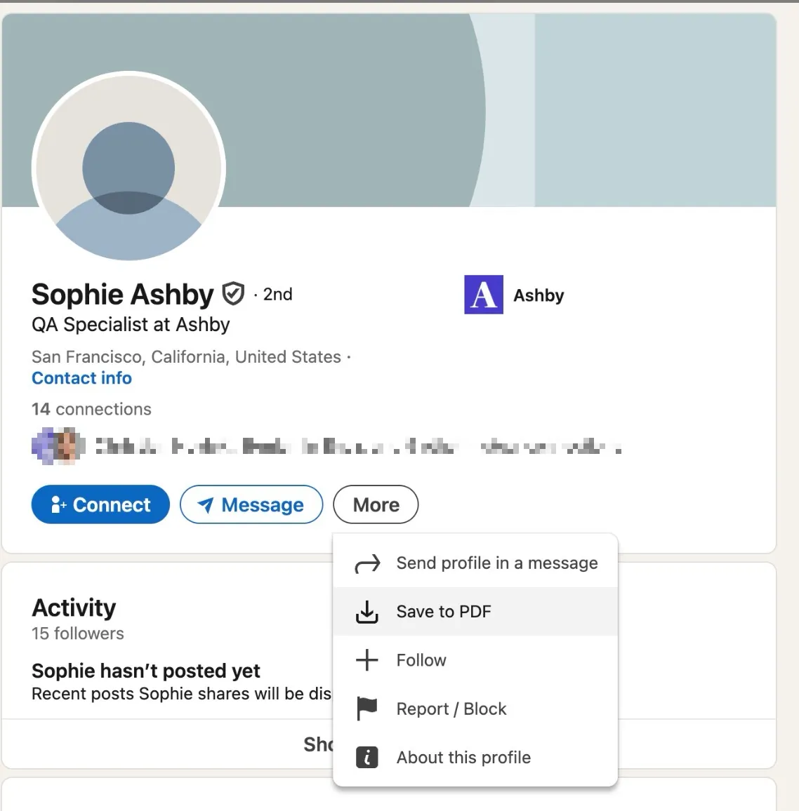Click the Connect button
Viewport: 799px width, 811px height.
click(x=100, y=504)
